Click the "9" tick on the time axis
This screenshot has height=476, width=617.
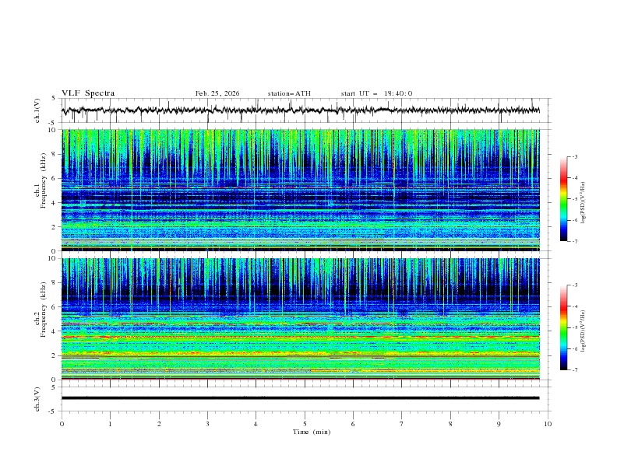[x=499, y=424]
